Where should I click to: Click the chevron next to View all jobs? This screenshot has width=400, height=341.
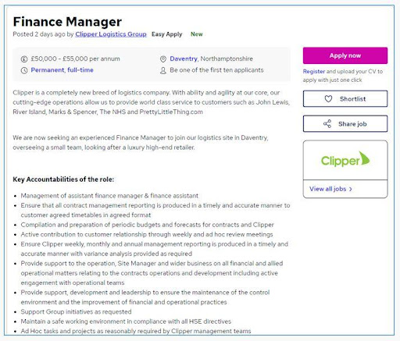(x=351, y=189)
